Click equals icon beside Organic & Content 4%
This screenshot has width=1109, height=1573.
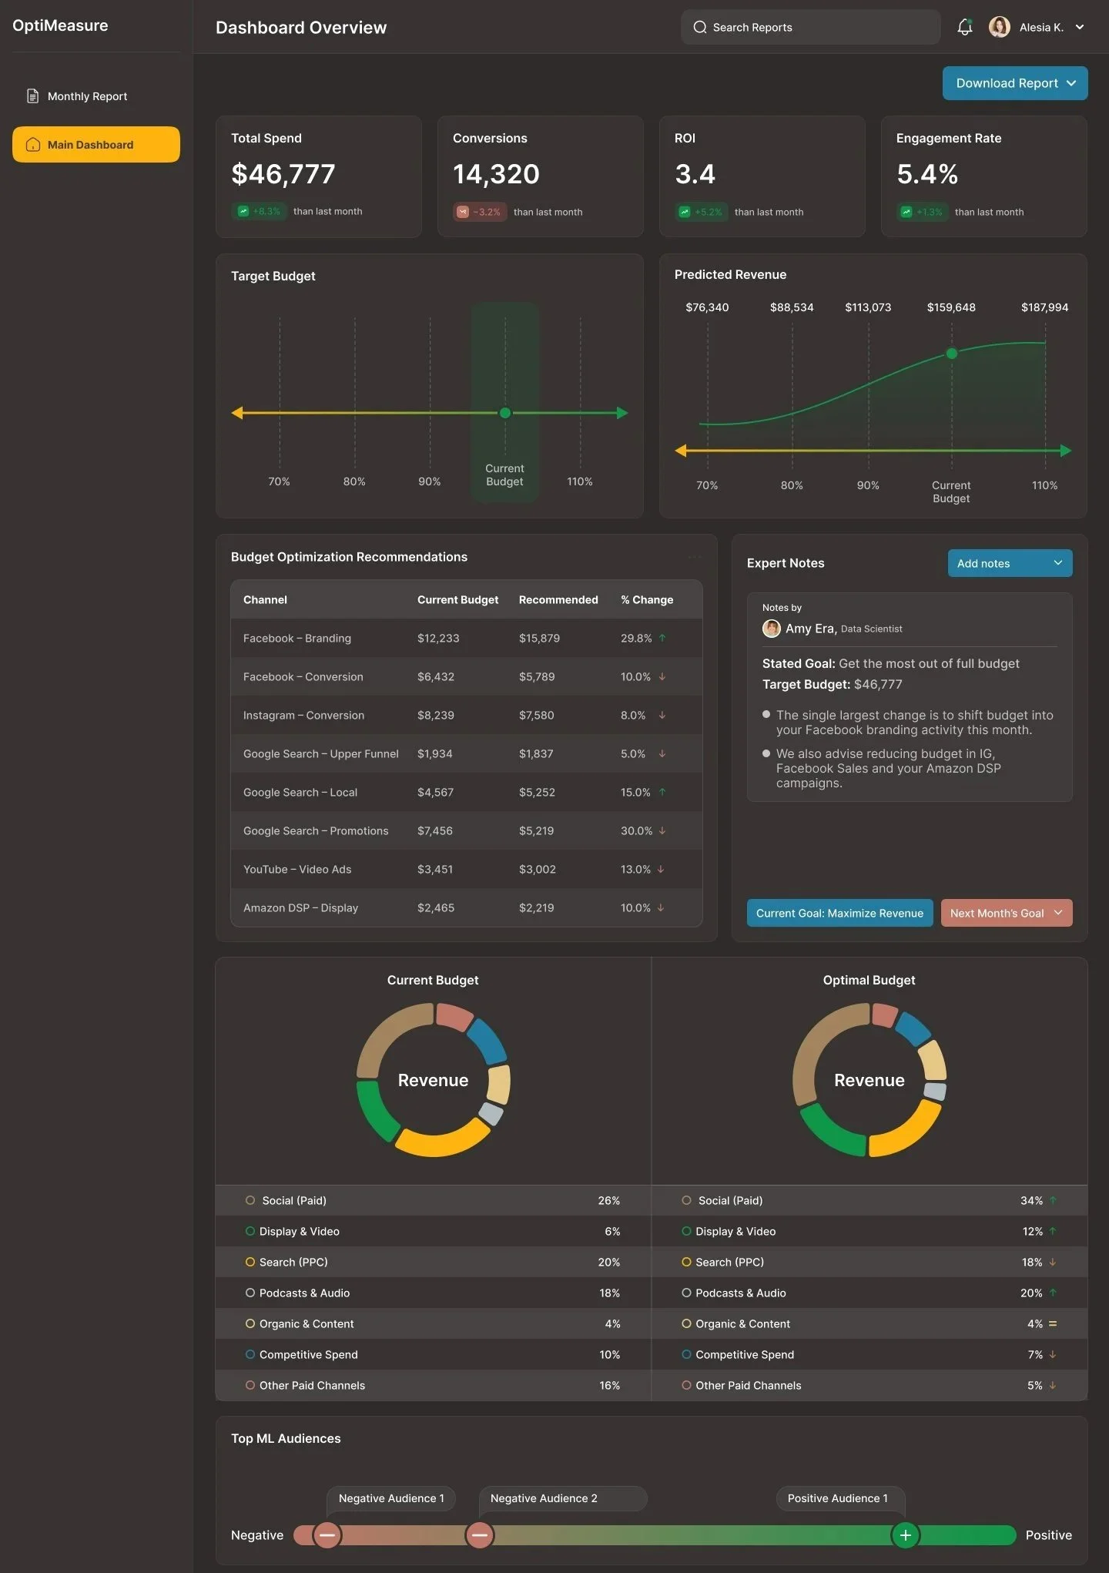(x=1053, y=1323)
